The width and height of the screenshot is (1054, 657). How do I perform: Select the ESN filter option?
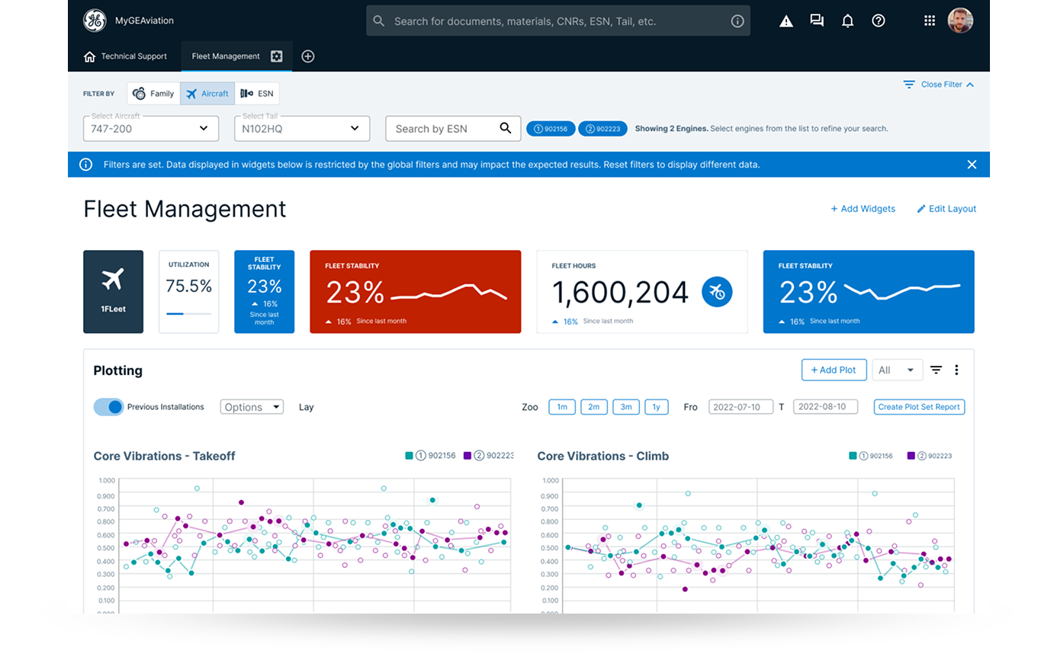(257, 94)
